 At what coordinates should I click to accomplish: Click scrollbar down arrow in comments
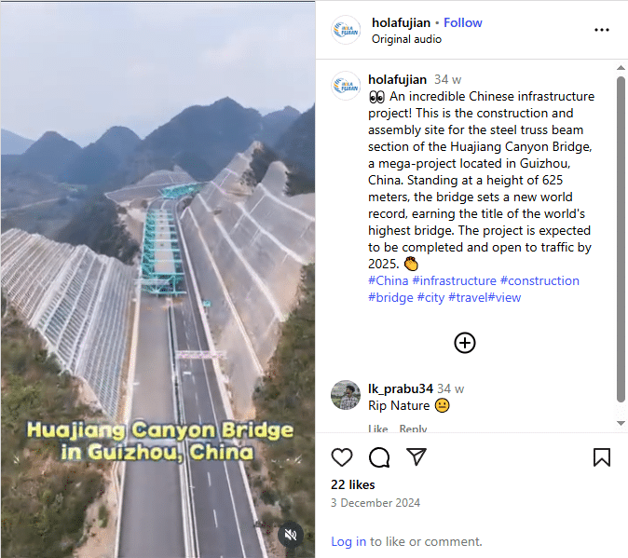[621, 423]
